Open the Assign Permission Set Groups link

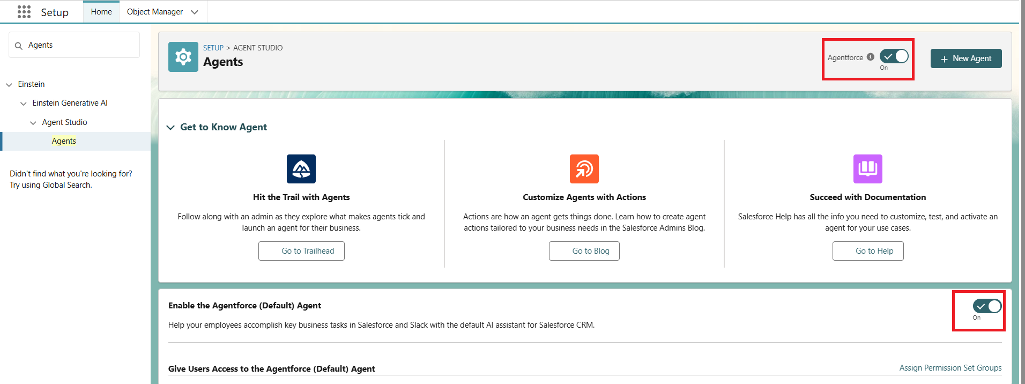point(950,368)
